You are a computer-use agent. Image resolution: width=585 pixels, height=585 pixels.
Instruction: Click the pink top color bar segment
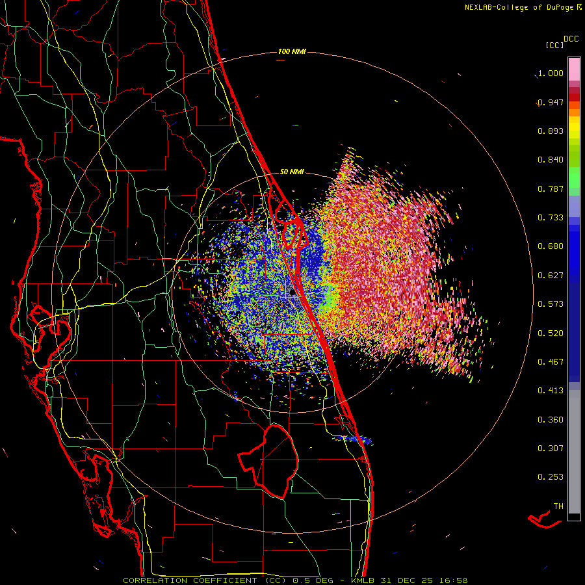[x=574, y=70]
